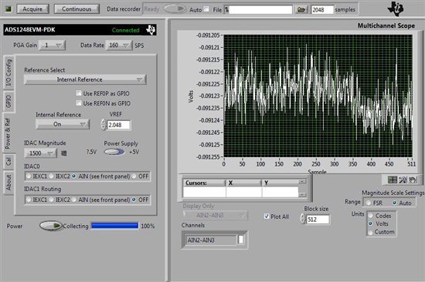
Task: Open the Data Rate dropdown
Action: click(x=119, y=45)
